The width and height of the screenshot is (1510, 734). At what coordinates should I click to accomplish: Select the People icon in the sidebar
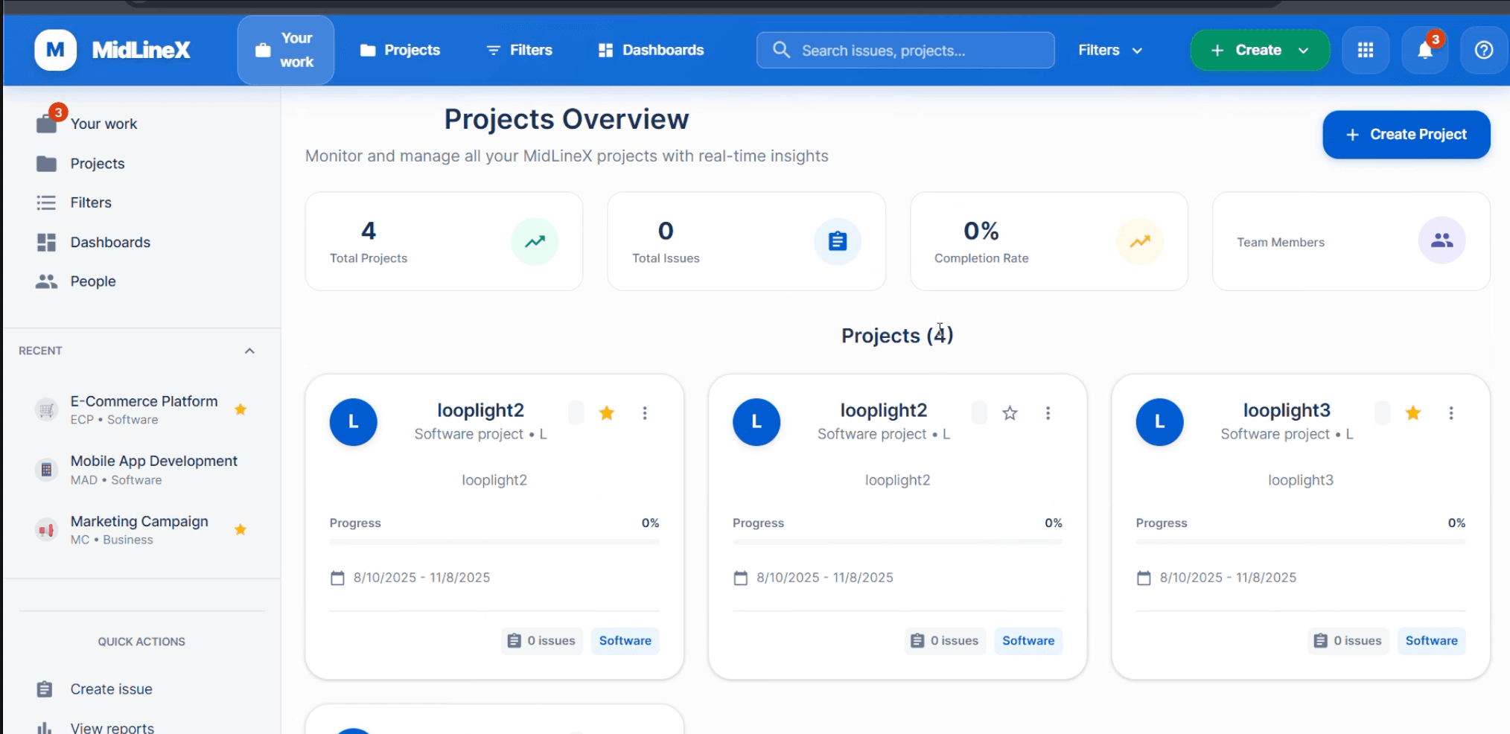tap(46, 281)
